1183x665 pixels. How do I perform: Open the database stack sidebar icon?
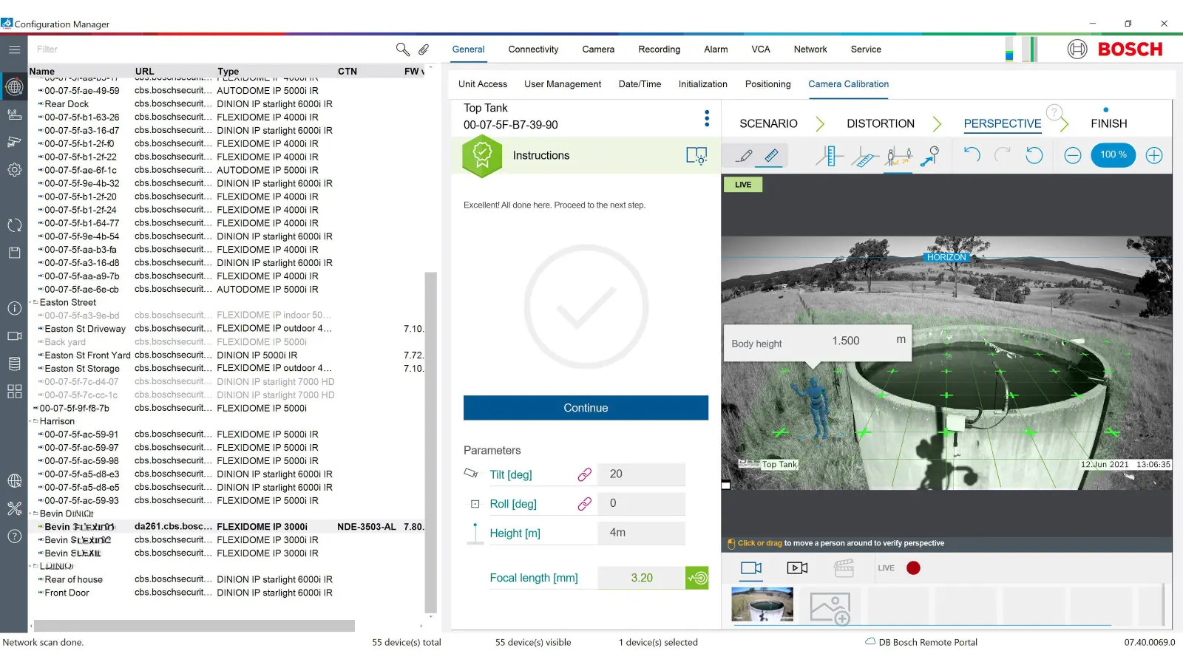14,364
